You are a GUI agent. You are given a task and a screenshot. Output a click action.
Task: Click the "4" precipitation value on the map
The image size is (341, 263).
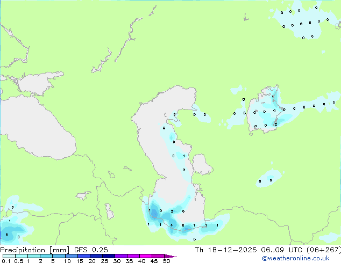pyautogui.click(x=172, y=225)
